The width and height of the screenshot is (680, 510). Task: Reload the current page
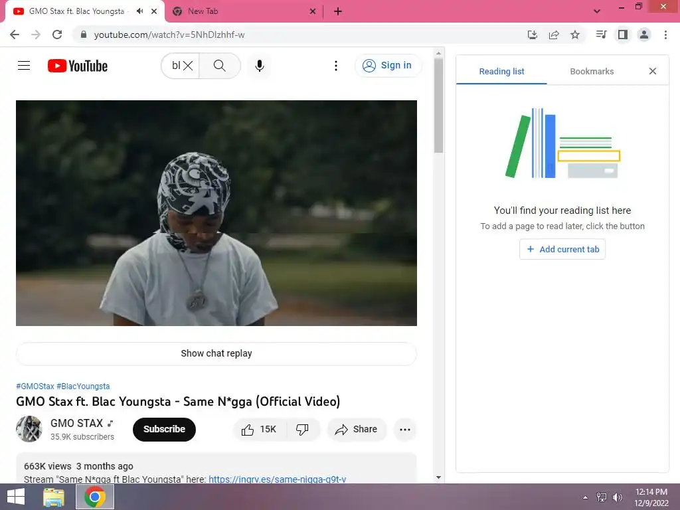click(57, 35)
